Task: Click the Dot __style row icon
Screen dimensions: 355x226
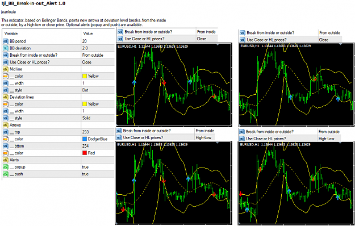Action: click(x=6, y=90)
